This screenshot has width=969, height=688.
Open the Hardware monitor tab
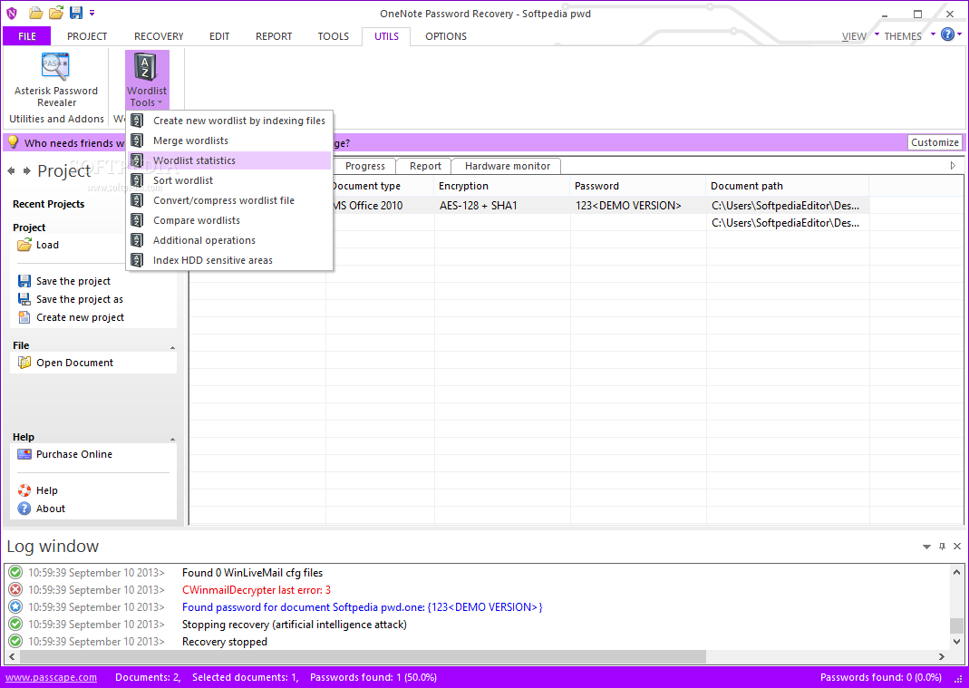click(x=508, y=166)
